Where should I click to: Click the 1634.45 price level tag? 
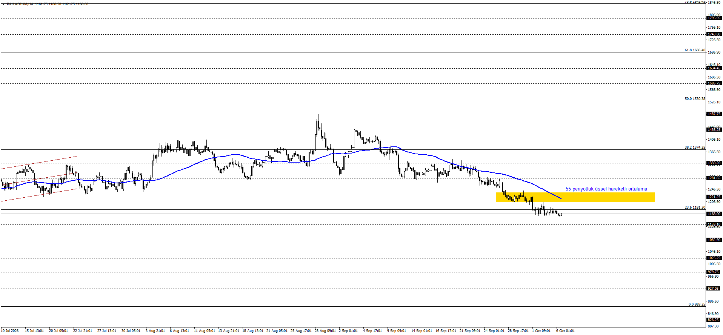click(x=714, y=68)
